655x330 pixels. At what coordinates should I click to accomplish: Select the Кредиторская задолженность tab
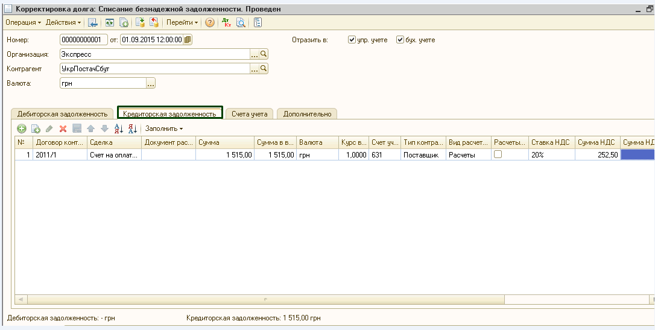(169, 114)
